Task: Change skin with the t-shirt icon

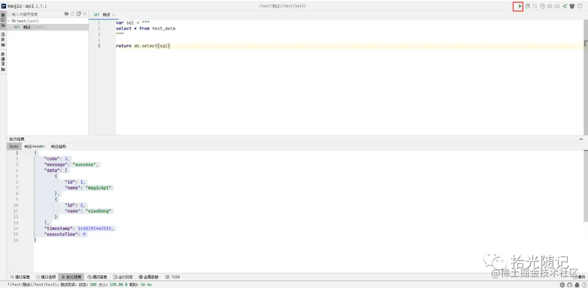Action: [x=572, y=7]
